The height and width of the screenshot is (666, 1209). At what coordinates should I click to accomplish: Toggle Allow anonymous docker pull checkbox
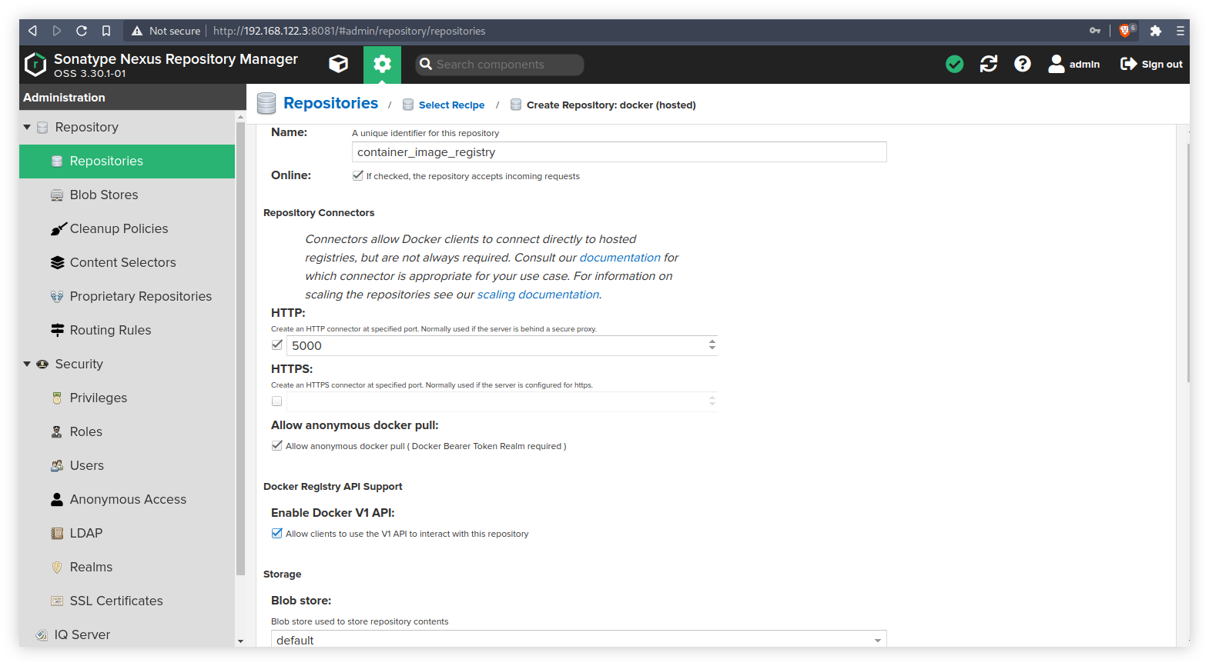point(276,445)
